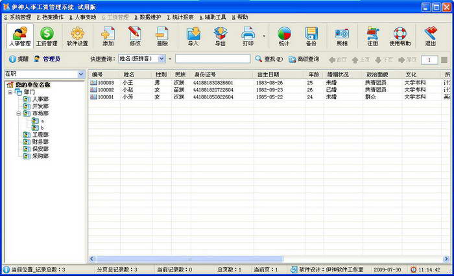The width and height of the screenshot is (454, 276).
Task: Open the quick query field dropdown 姓名(按拼音)
Action: click(161, 59)
